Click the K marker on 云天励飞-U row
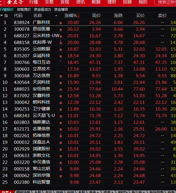The height and width of the screenshot is (193, 176). 61,116
